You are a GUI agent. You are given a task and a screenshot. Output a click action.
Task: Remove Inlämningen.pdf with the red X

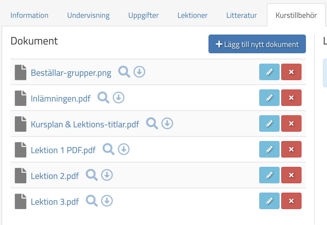(x=291, y=98)
